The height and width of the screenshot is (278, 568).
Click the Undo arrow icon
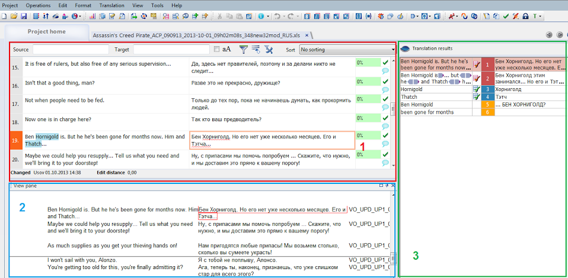tap(277, 16)
